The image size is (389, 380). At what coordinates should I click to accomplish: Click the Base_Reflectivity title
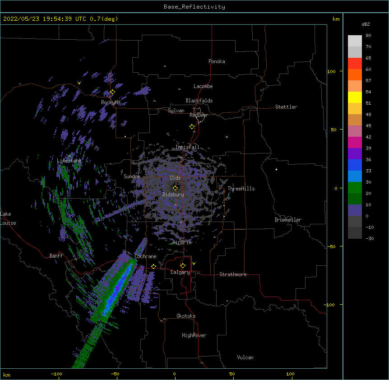click(x=194, y=7)
